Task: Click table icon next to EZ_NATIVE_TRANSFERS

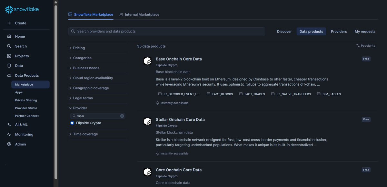Action: 273,94
